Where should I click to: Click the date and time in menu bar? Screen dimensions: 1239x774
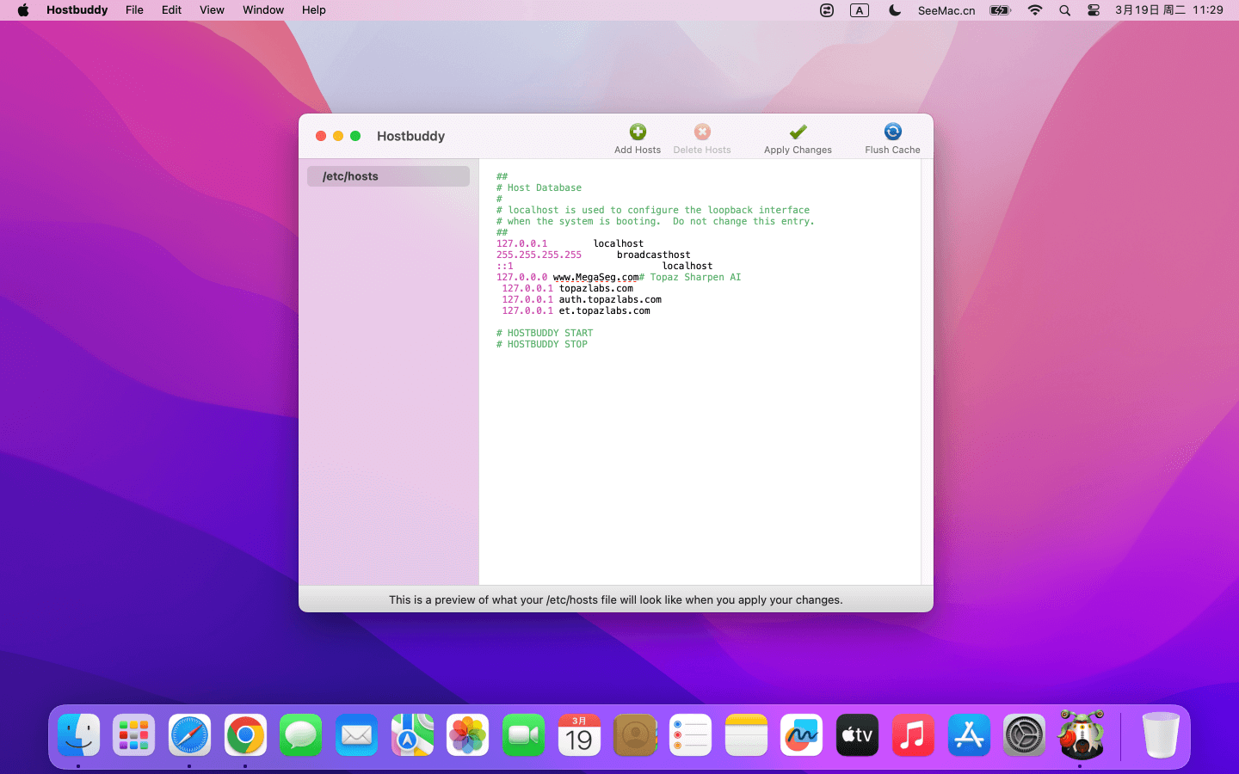point(1169,10)
